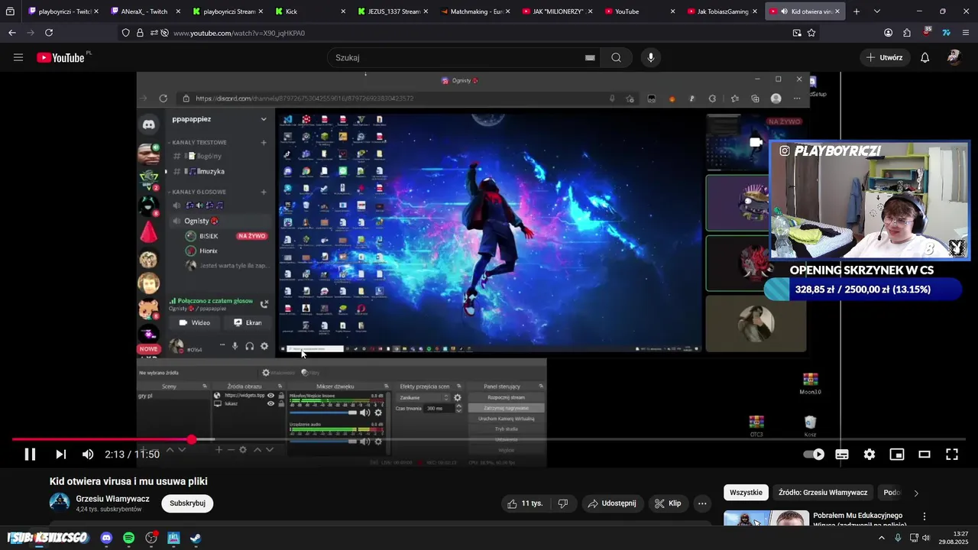Image resolution: width=978 pixels, height=550 pixels.
Task: Toggle the autoplay switch
Action: click(814, 455)
